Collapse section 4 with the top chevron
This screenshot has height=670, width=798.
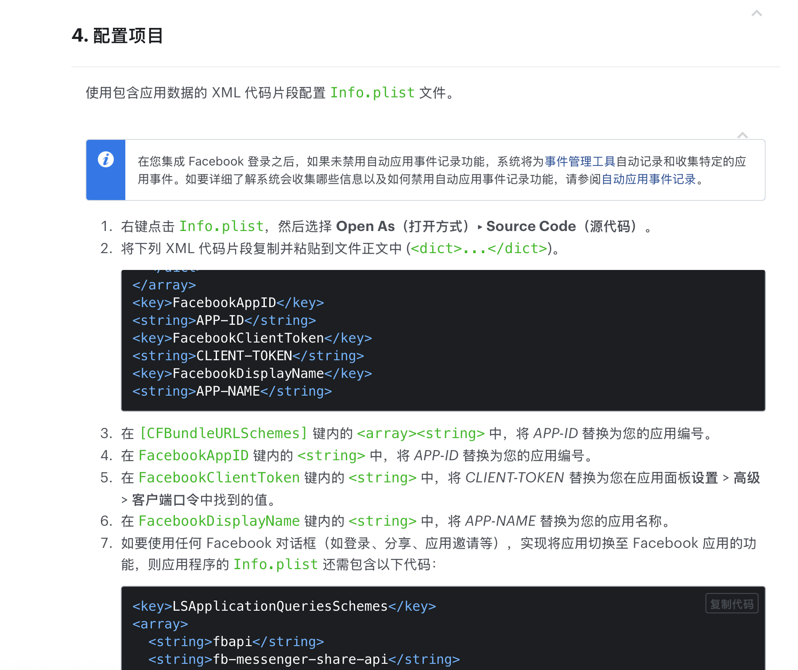756,14
